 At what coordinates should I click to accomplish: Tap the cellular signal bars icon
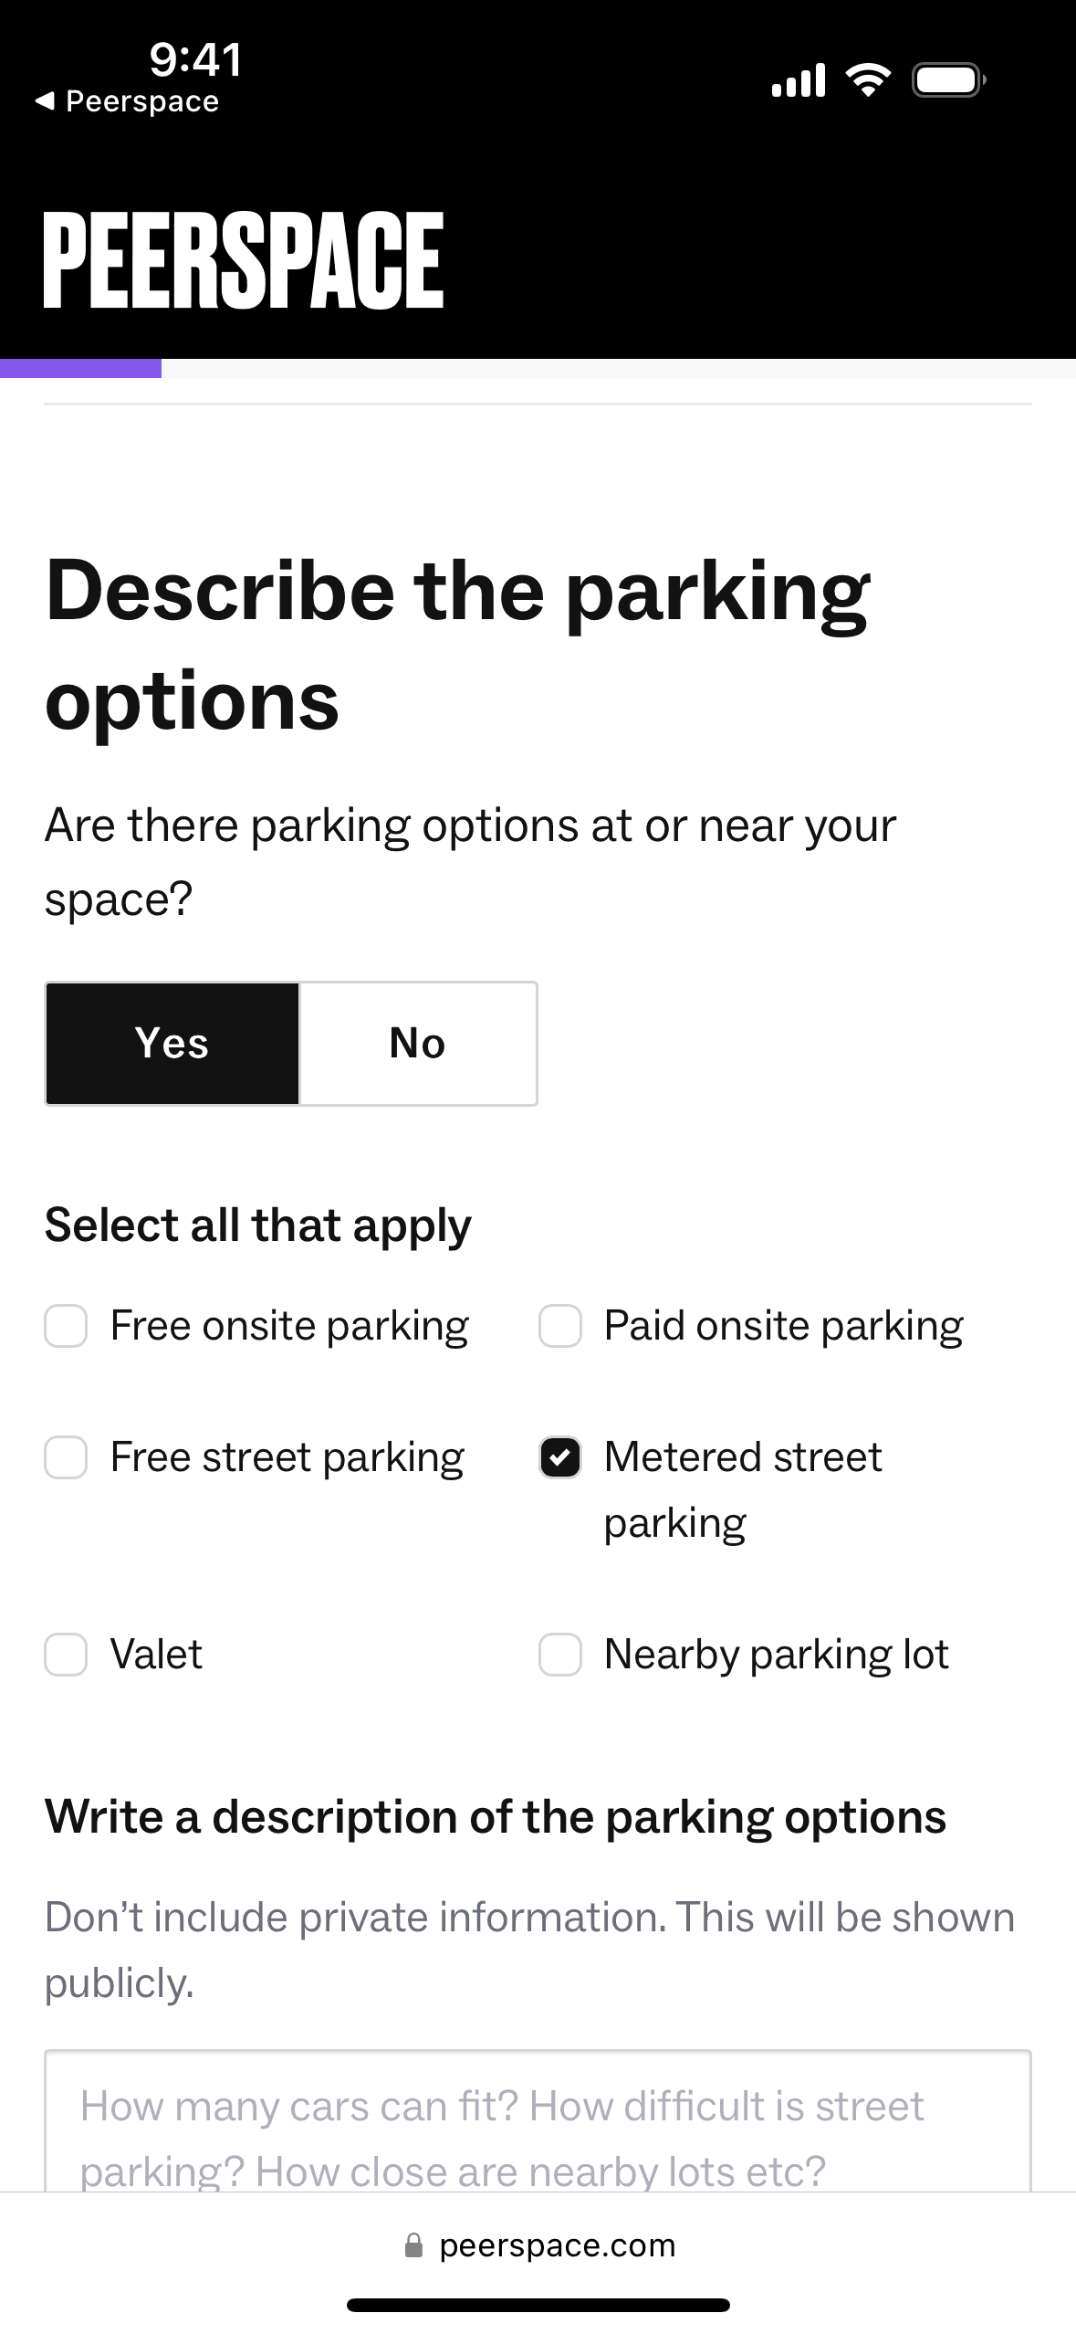point(799,80)
